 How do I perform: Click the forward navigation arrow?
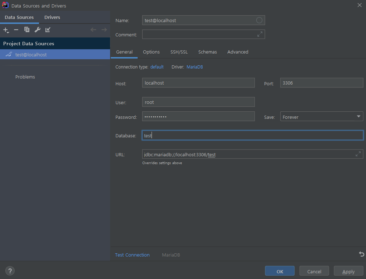(104, 30)
